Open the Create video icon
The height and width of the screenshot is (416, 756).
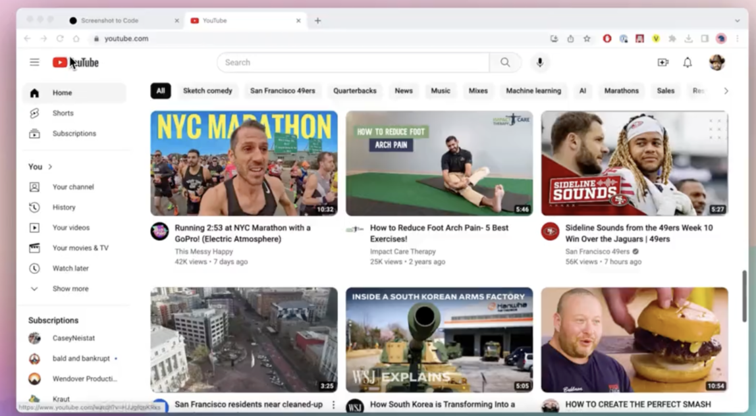pos(663,62)
